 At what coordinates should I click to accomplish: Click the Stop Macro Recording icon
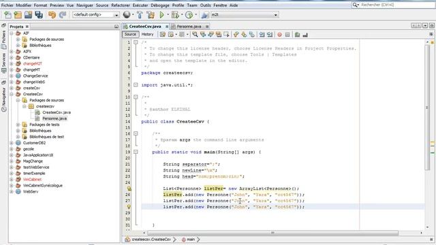(287, 35)
